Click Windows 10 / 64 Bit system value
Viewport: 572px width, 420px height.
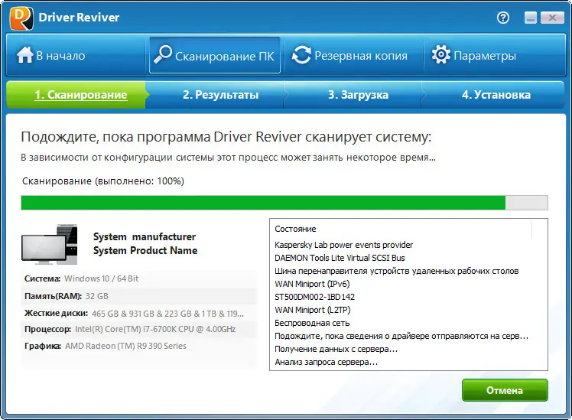pos(102,278)
